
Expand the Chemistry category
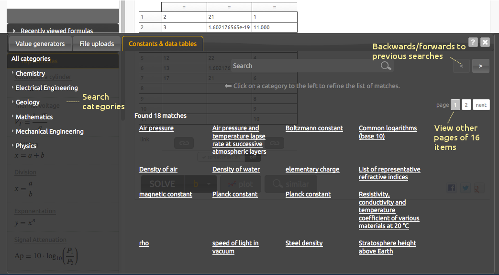point(30,73)
